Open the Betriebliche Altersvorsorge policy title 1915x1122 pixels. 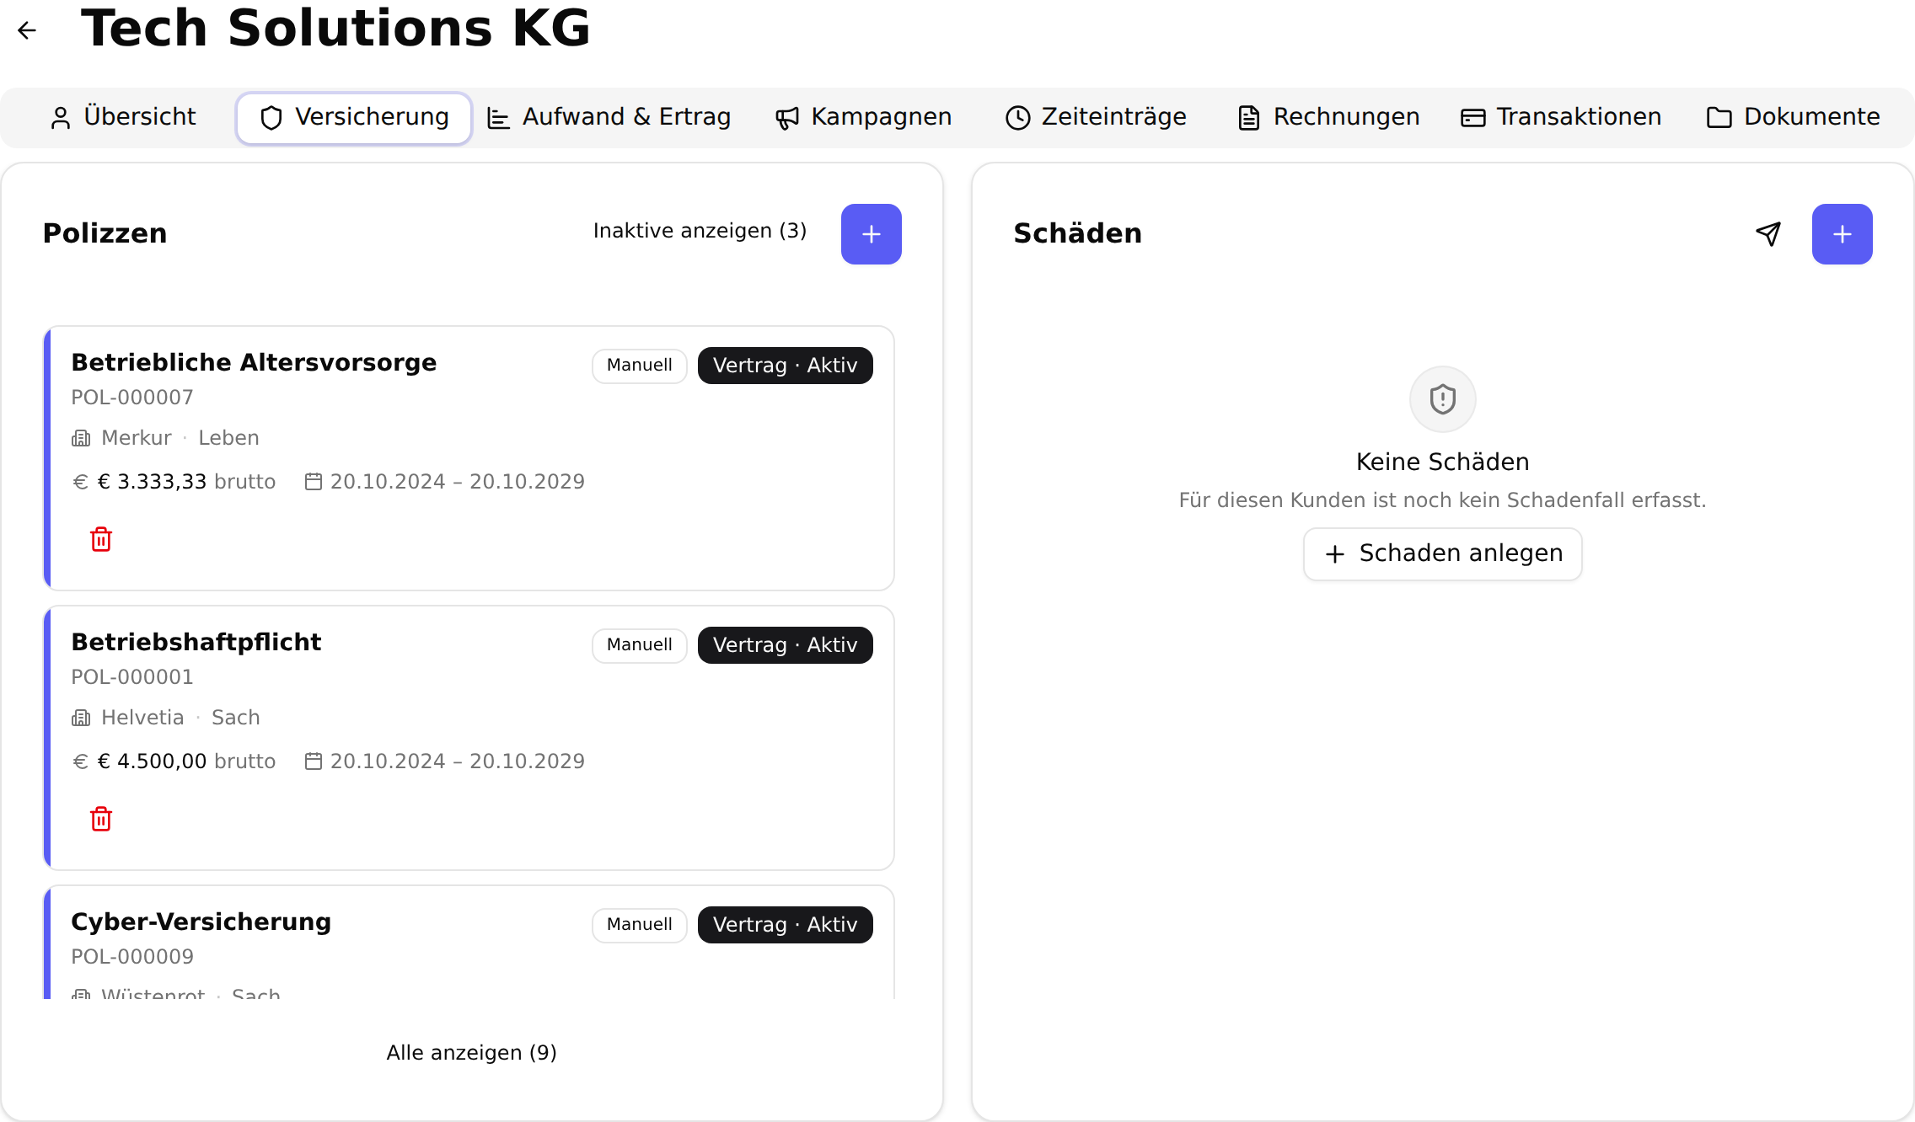tap(254, 362)
